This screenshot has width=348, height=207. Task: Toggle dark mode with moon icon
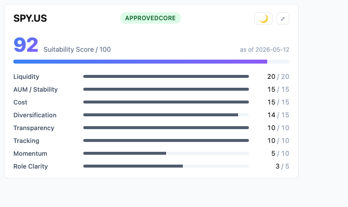click(263, 18)
